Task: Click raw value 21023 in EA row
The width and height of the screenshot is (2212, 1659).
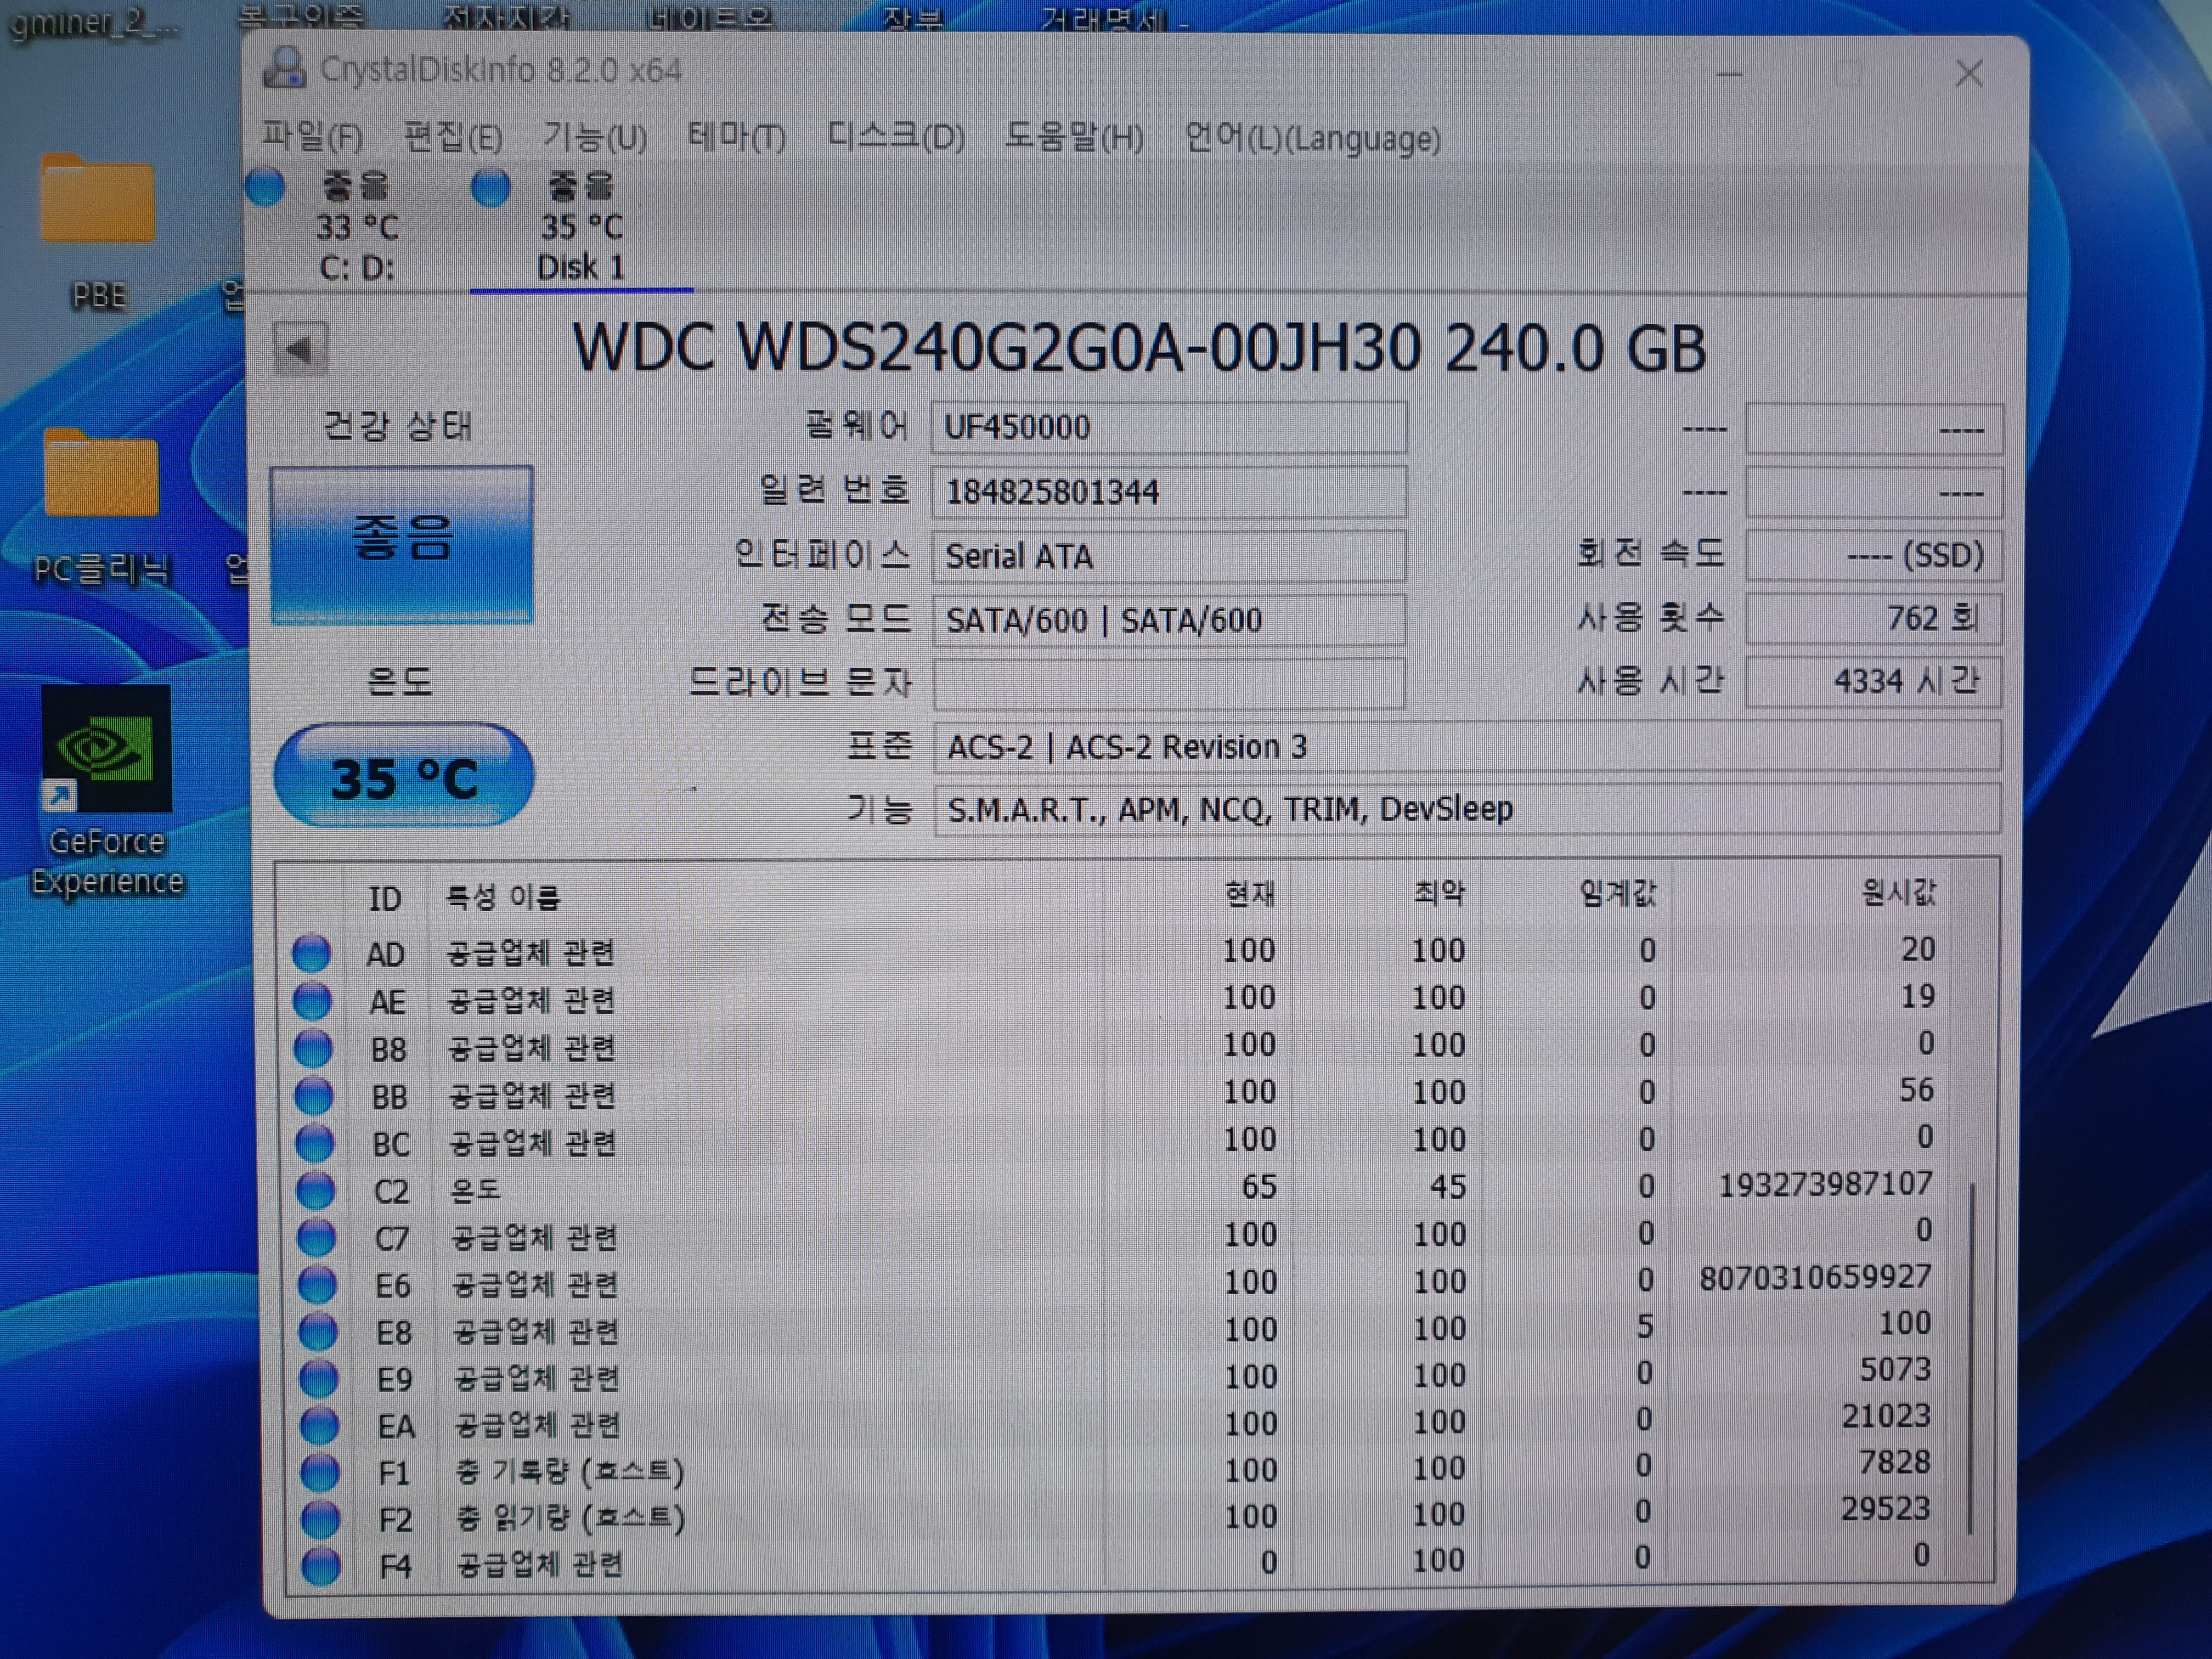Action: [1886, 1416]
